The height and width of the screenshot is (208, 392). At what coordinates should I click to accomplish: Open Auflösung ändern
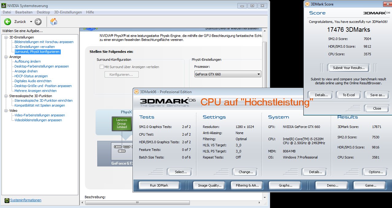[27, 61]
